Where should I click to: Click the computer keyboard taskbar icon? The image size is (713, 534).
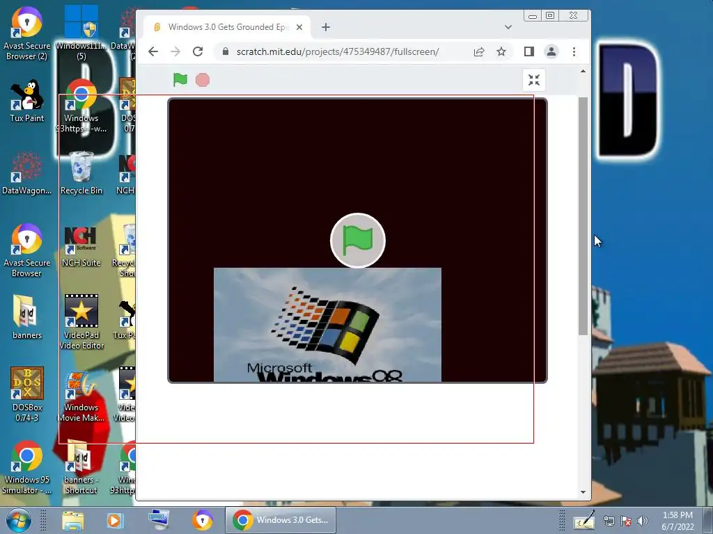(x=159, y=520)
